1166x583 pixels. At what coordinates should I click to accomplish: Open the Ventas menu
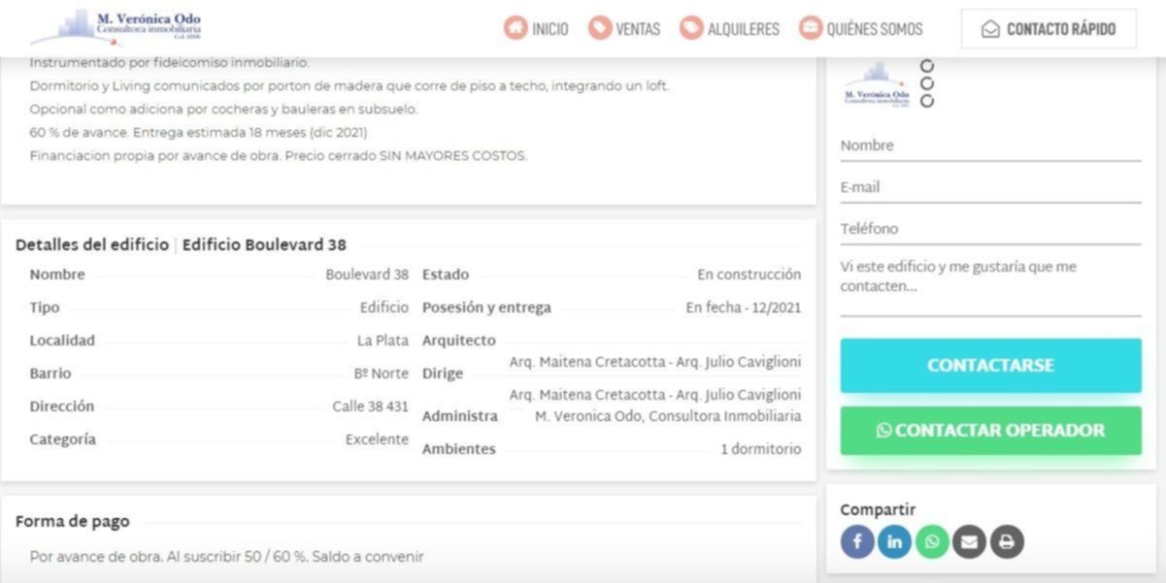[x=625, y=29]
